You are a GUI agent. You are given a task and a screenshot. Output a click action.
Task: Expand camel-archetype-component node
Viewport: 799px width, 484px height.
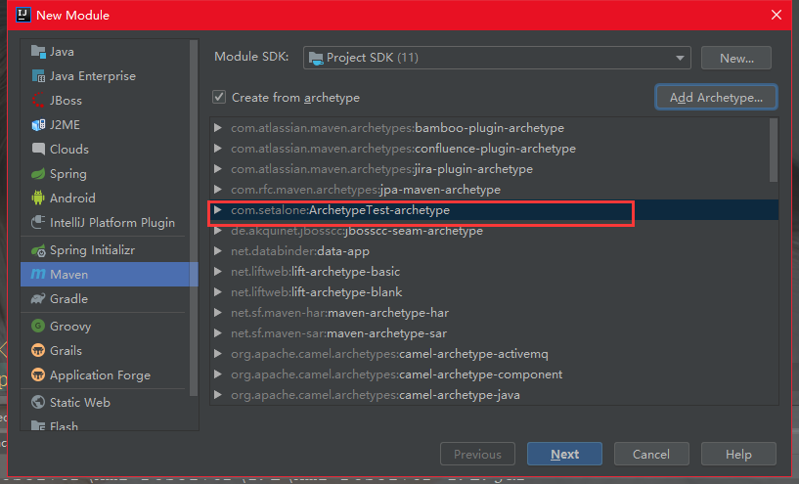tap(217, 374)
